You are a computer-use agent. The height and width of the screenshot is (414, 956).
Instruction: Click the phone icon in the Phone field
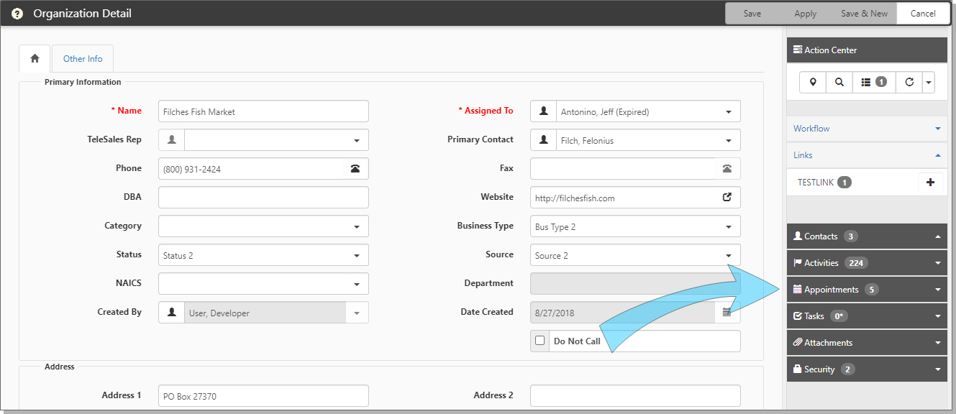355,169
